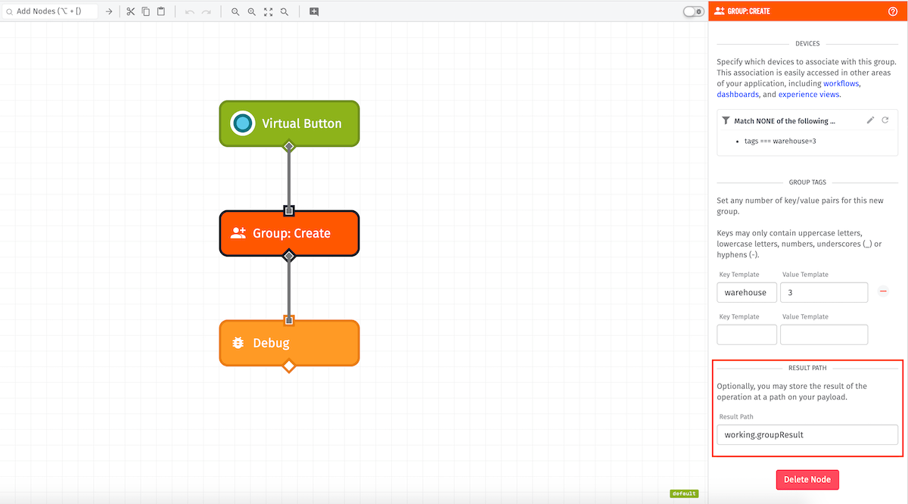Click the tags === warehouse=3 query text
Image resolution: width=908 pixels, height=504 pixels.
pos(780,142)
